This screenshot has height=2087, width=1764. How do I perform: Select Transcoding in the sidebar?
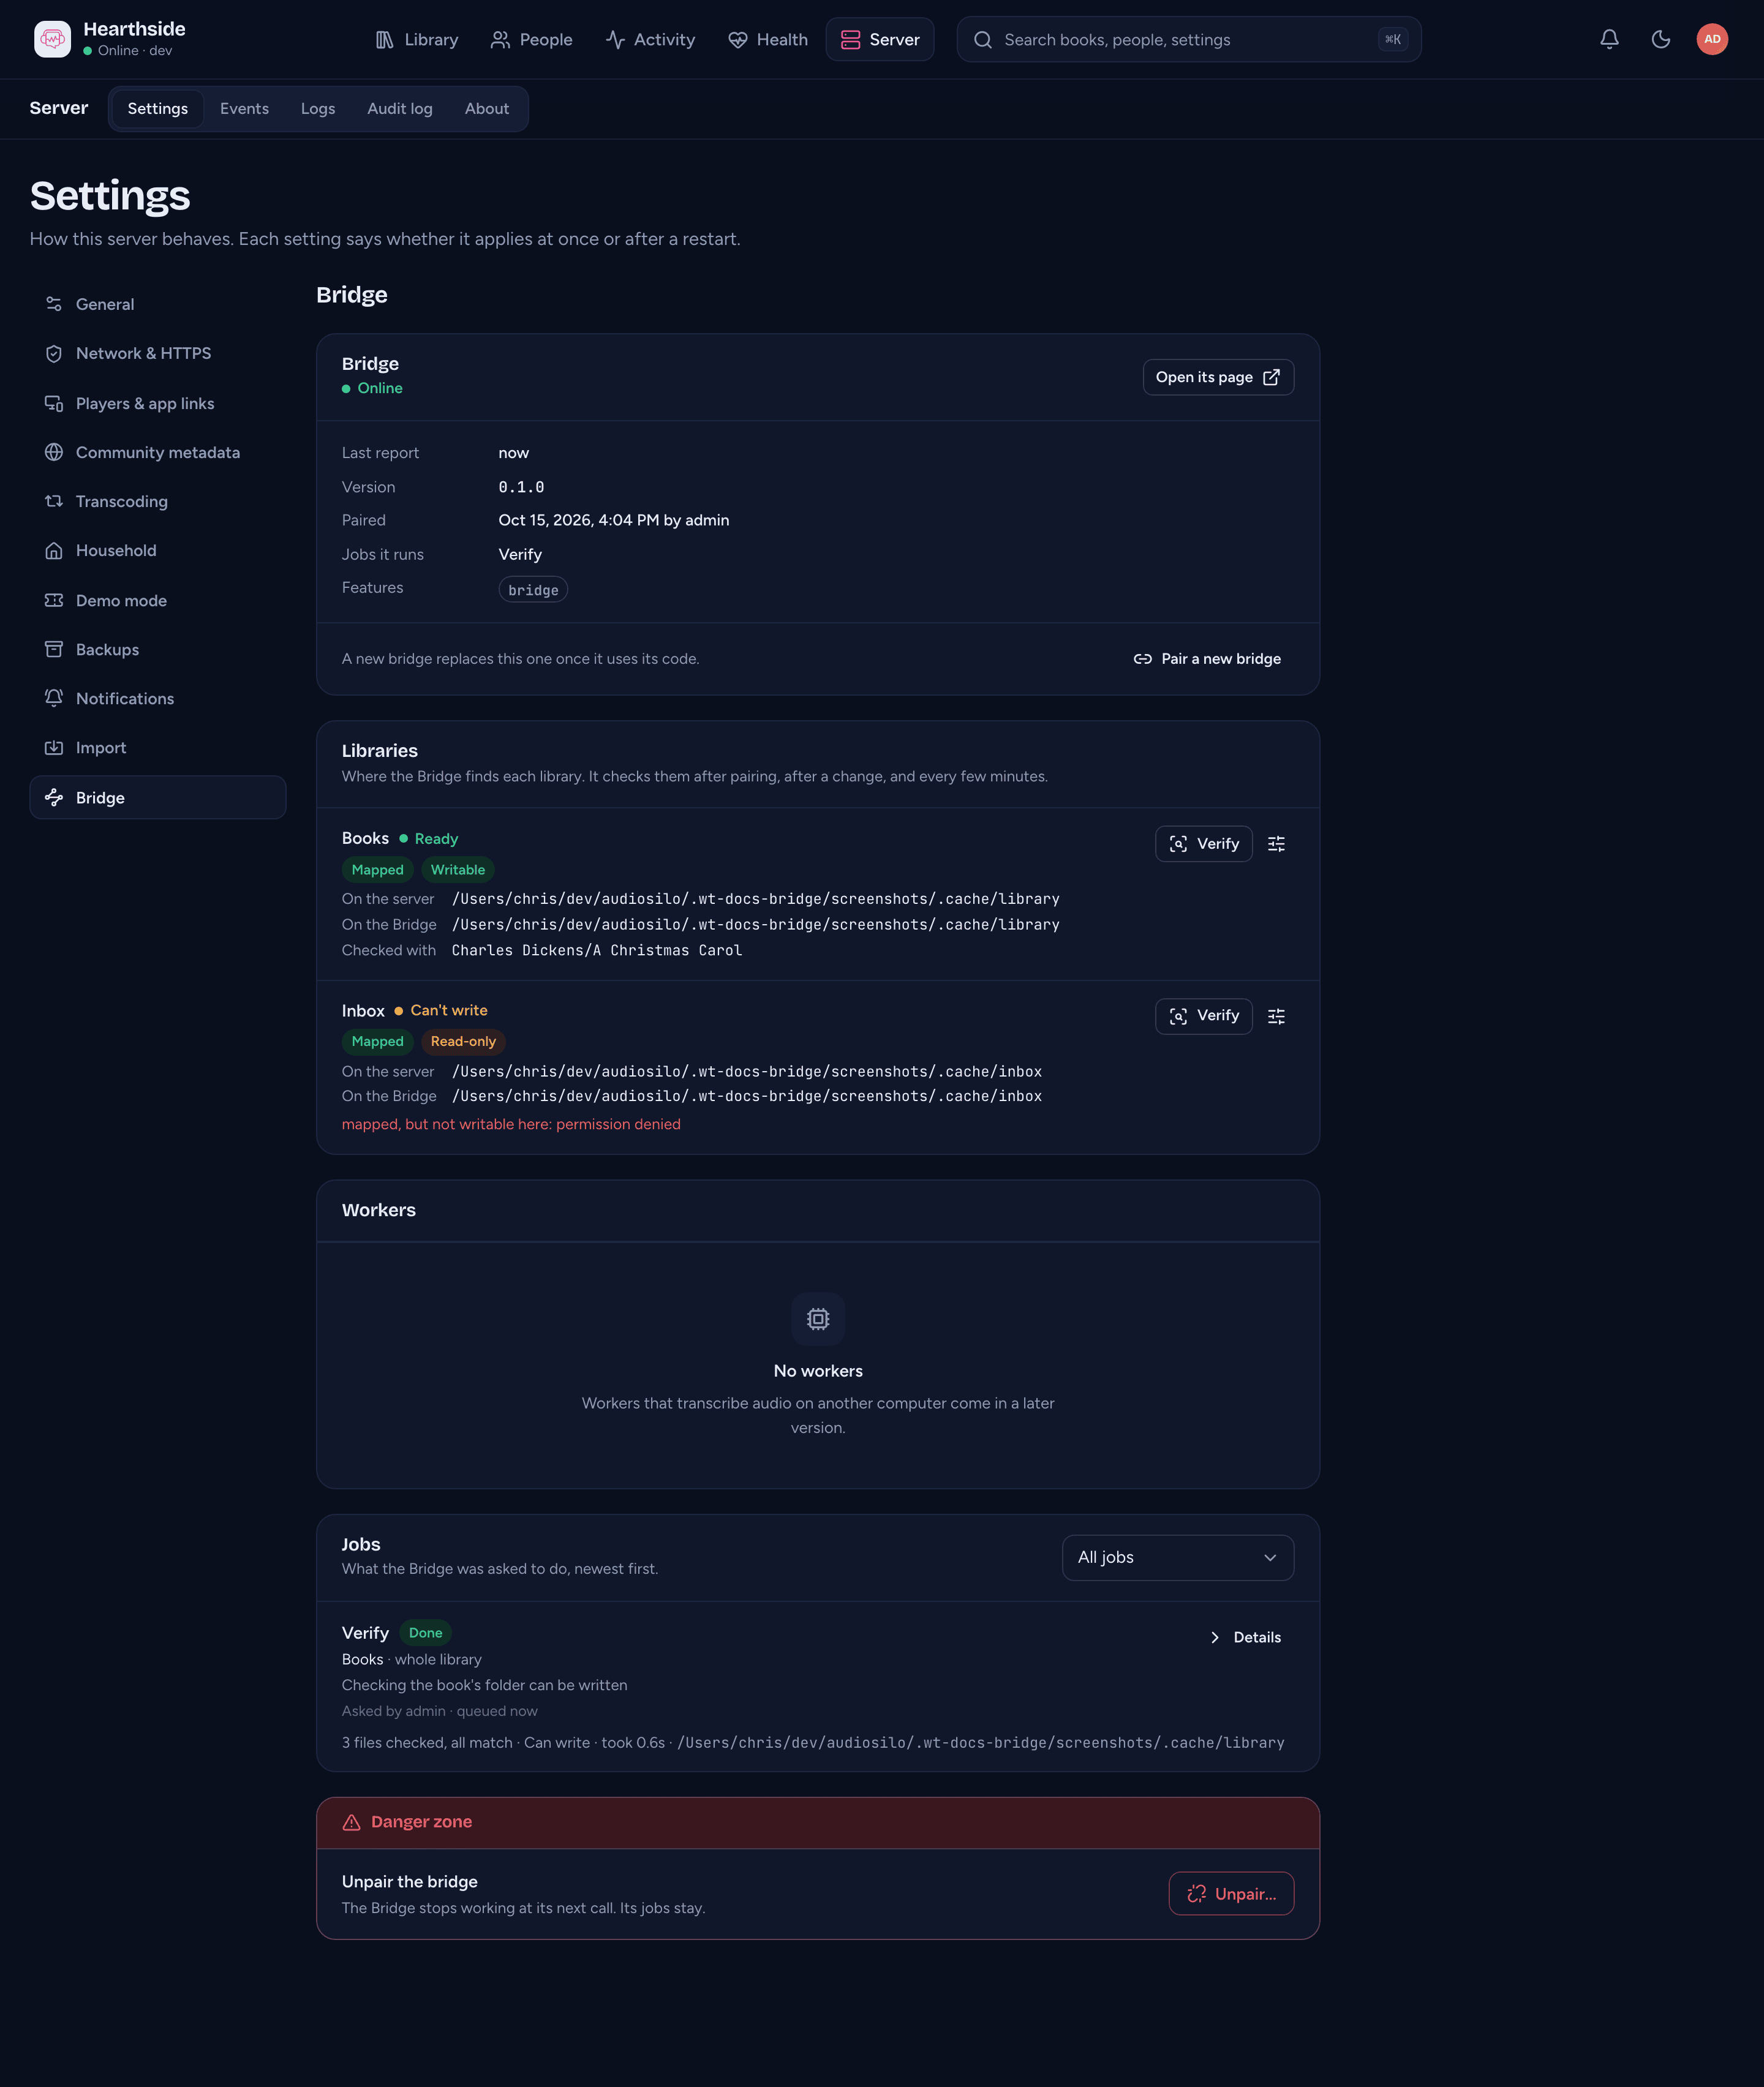[x=158, y=501]
